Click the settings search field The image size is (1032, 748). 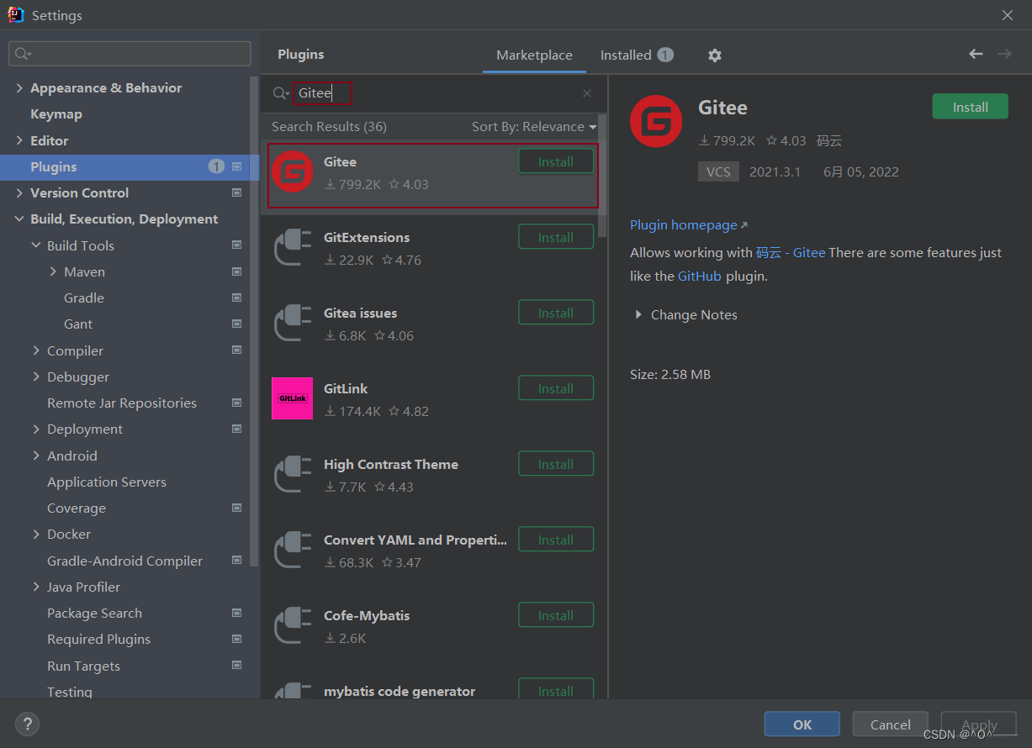(x=130, y=54)
